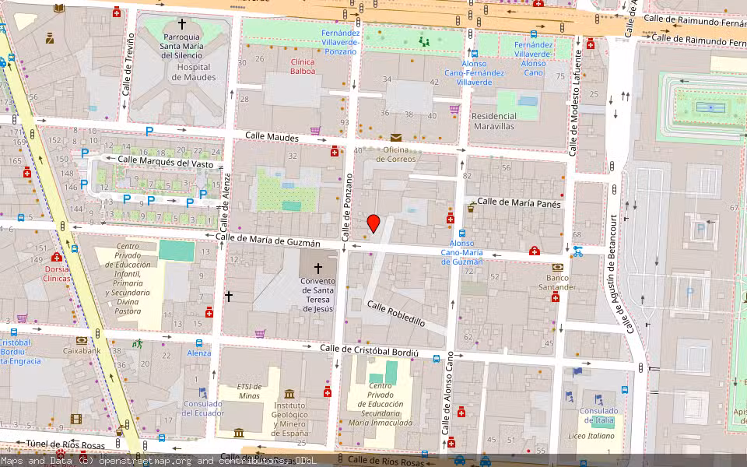The image size is (747, 467).
Task: Select the pharmacy cross near Calle de María Panés
Action: pyautogui.click(x=450, y=219)
